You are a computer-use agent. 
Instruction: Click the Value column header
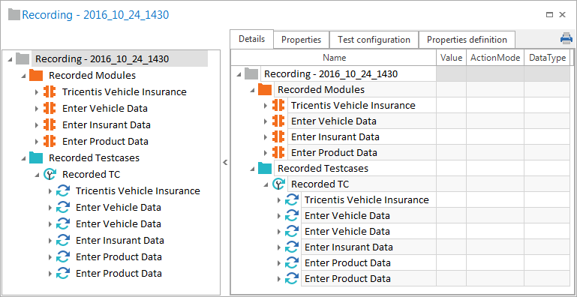[451, 58]
